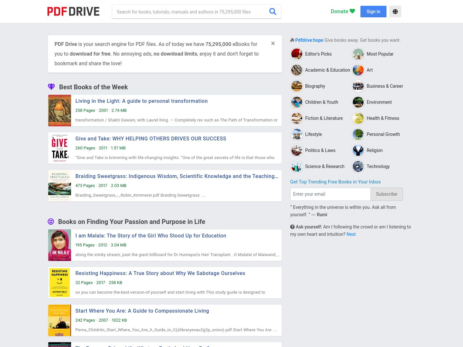Click the Rumi quote author name
This screenshot has height=347, width=463.
click(x=322, y=215)
